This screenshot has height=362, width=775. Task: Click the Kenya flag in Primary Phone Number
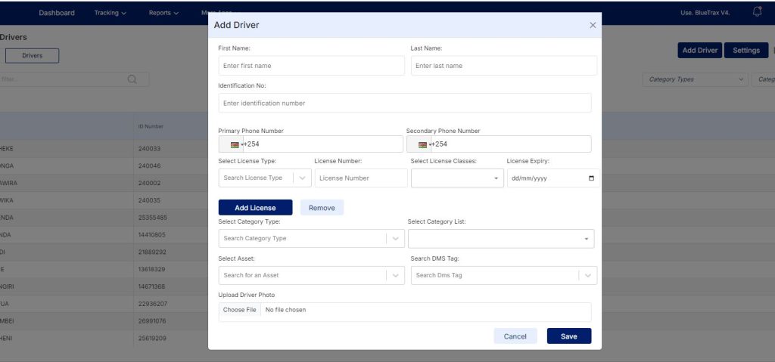click(x=235, y=144)
